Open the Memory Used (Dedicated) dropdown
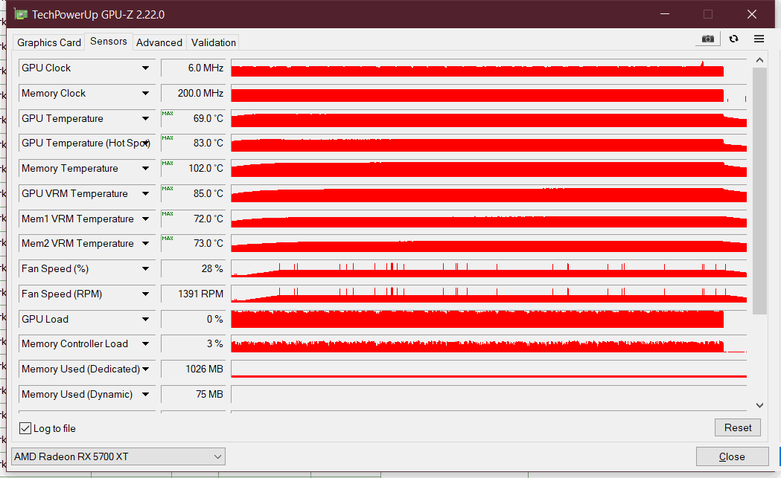781x478 pixels. click(x=145, y=369)
